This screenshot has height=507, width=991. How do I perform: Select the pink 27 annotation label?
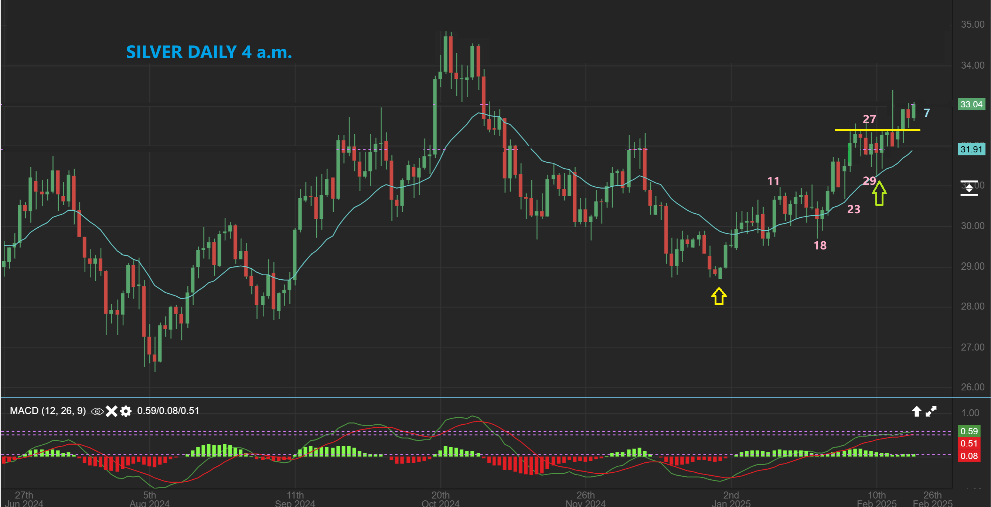pos(869,119)
